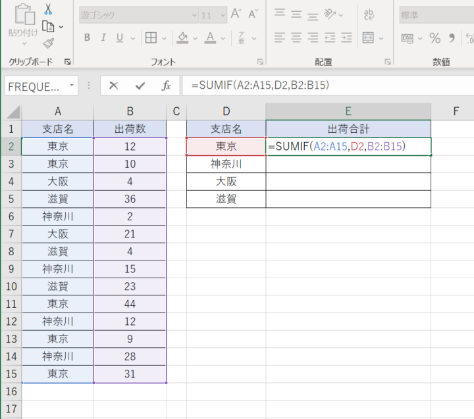Image resolution: width=474 pixels, height=419 pixels.
Task: Align text left
Action: tap(280, 37)
